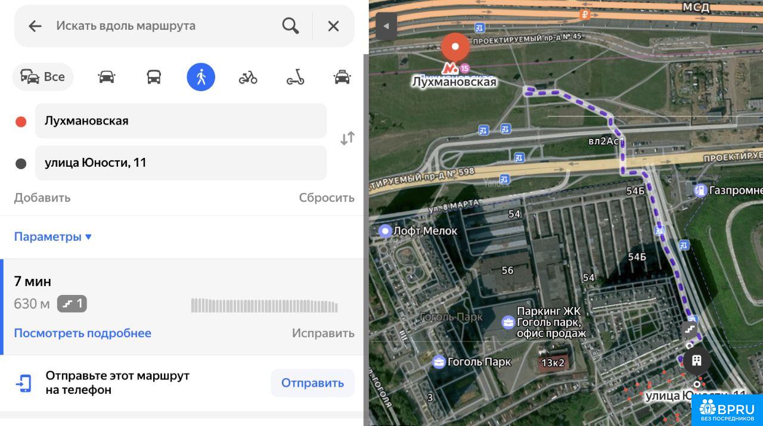Click Добавить to add a waypoint

tap(42, 198)
